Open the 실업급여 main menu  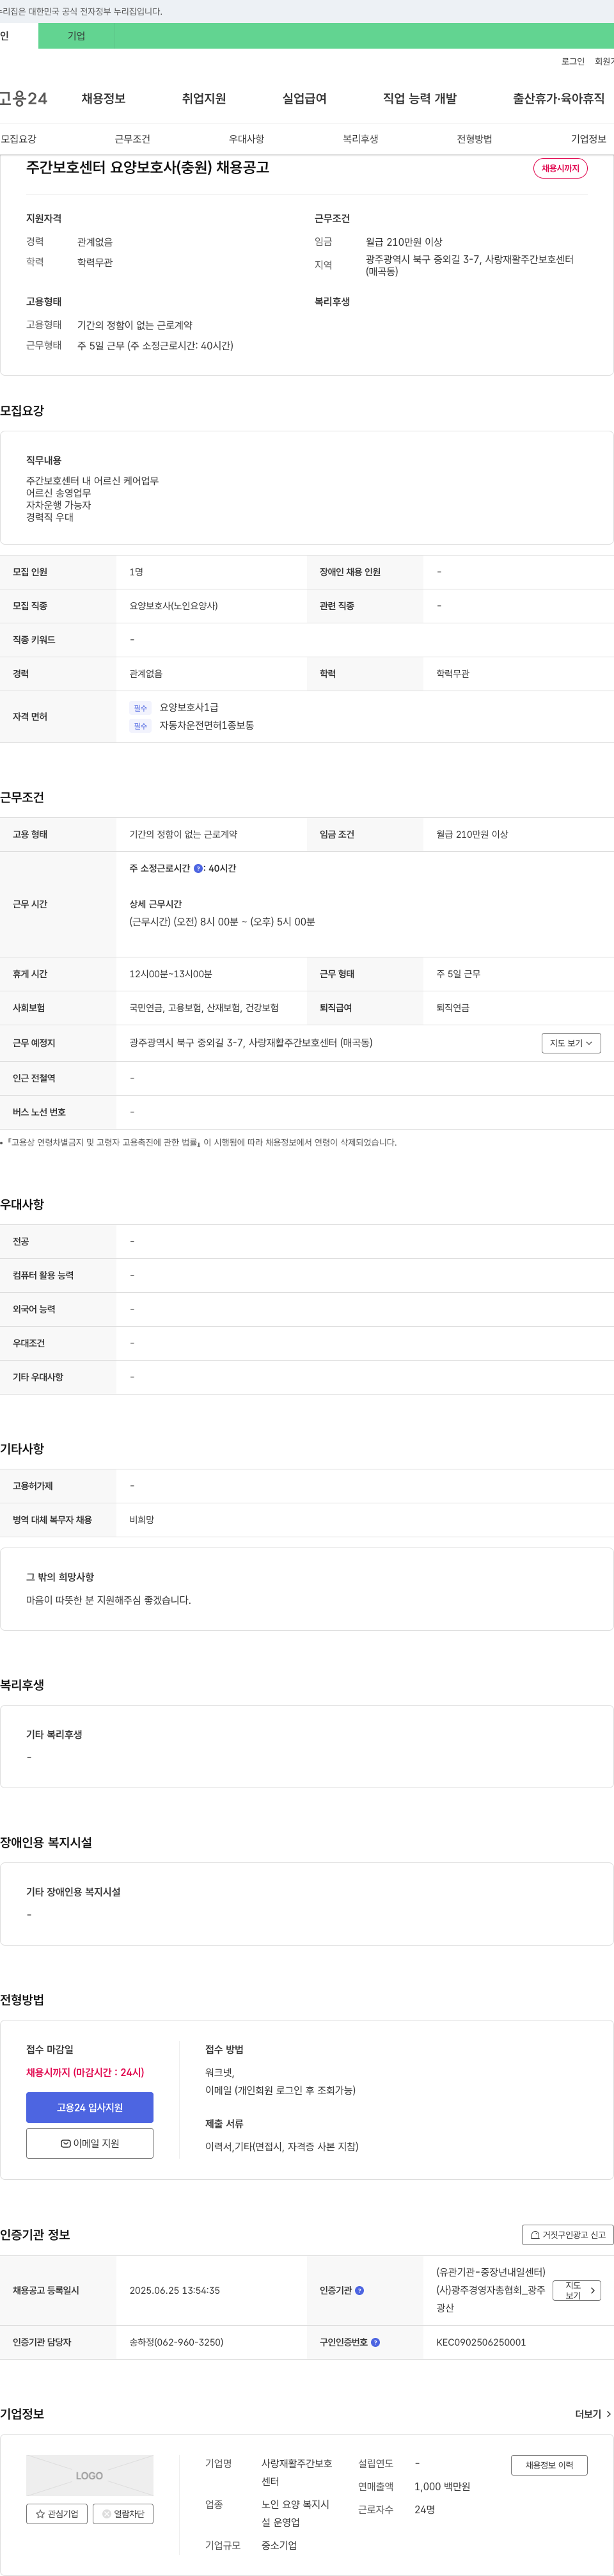click(x=304, y=98)
